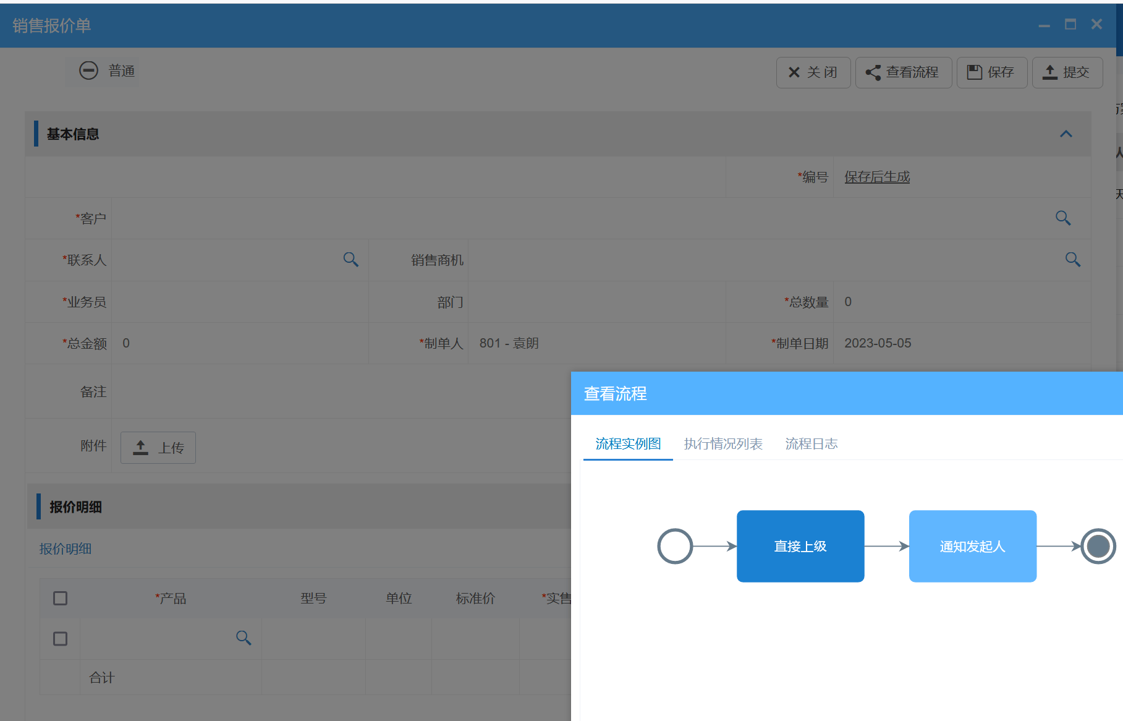The width and height of the screenshot is (1123, 721).
Task: Open the 流程日志 tab
Action: (x=811, y=444)
